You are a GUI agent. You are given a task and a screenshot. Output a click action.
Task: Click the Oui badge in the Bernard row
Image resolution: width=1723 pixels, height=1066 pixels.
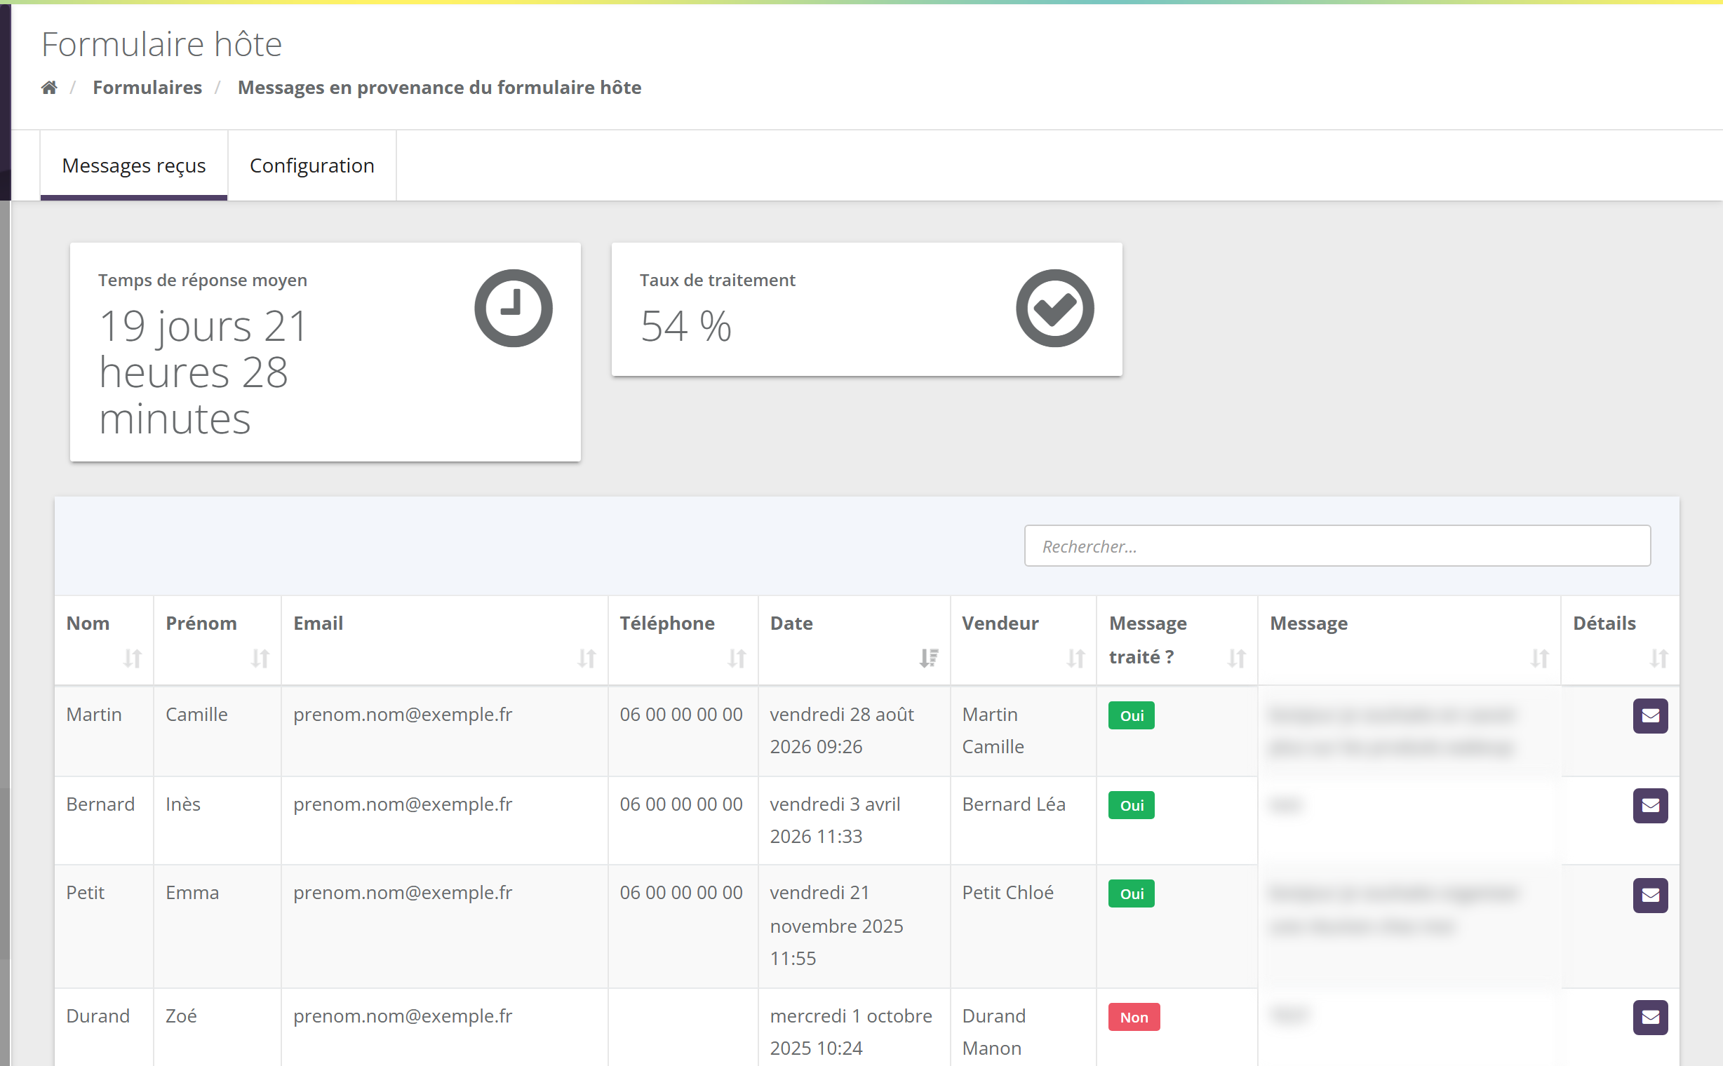click(x=1132, y=805)
